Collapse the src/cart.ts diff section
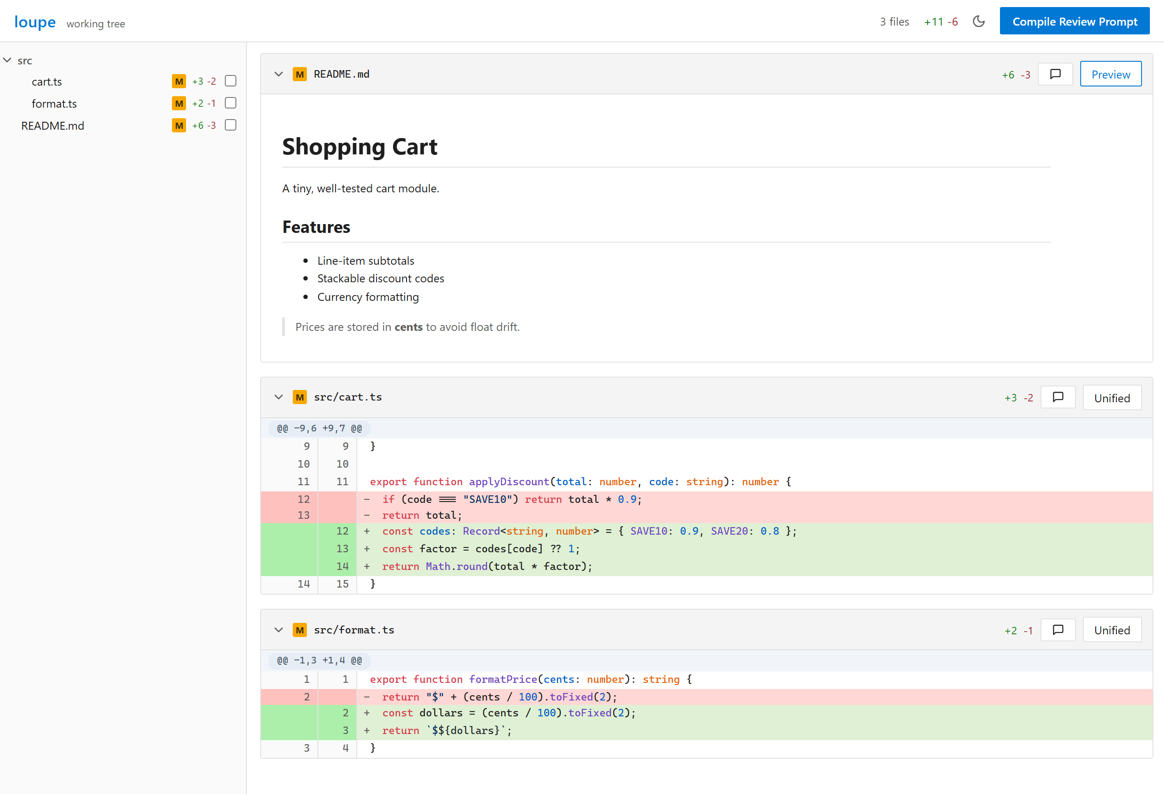The image size is (1164, 794). [x=279, y=397]
